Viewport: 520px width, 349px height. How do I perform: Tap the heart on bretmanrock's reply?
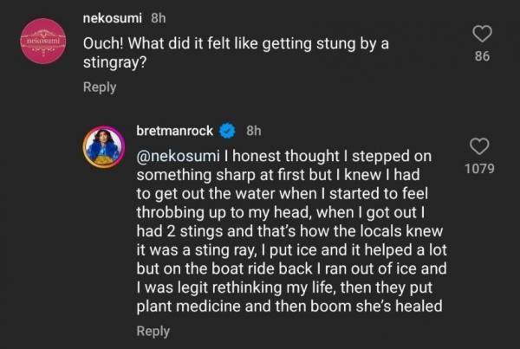coord(479,146)
